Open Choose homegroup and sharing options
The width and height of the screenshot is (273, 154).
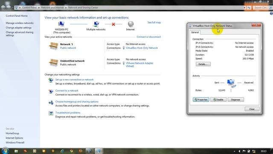(77, 102)
